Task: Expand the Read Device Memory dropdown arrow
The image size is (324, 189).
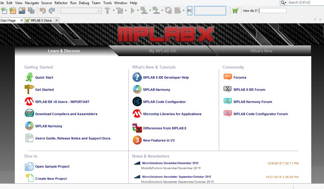Action: [x=162, y=10]
